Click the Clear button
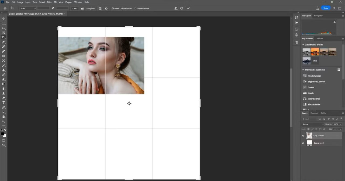This screenshot has height=181, width=345. [x=74, y=9]
